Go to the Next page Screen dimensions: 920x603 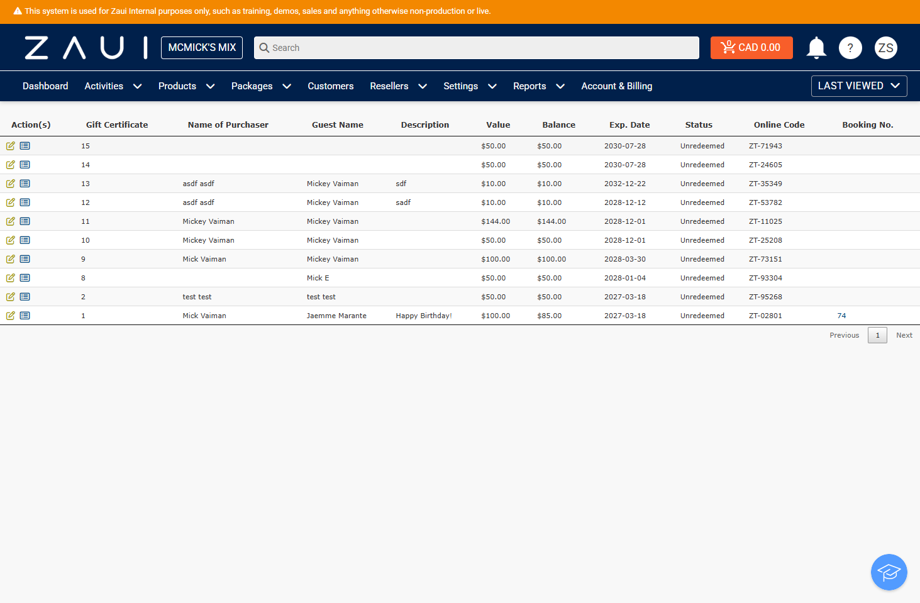(x=904, y=335)
